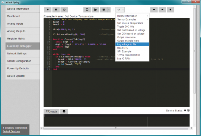Switch to the Console tab
This screenshot has height=136, width=201.
click(x=51, y=111)
